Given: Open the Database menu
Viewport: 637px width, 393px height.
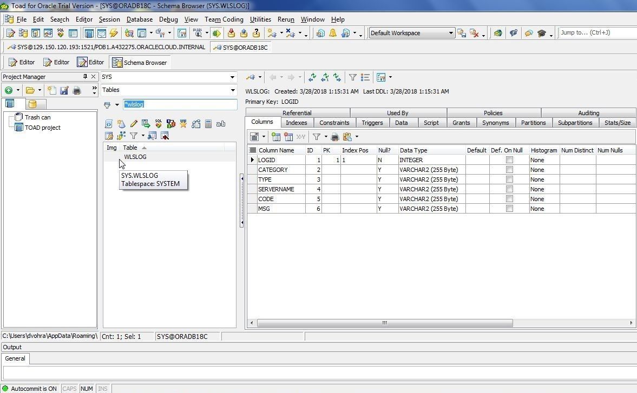Looking at the screenshot, I should point(140,19).
